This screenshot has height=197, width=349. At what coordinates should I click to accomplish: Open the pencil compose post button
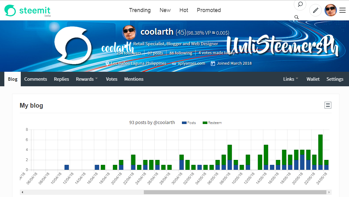click(x=316, y=10)
